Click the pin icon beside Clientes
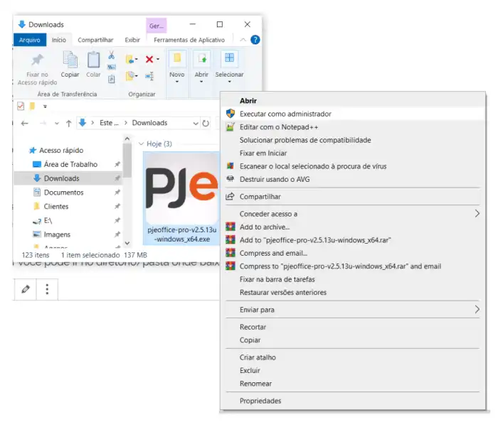The height and width of the screenshot is (422, 498). [117, 206]
